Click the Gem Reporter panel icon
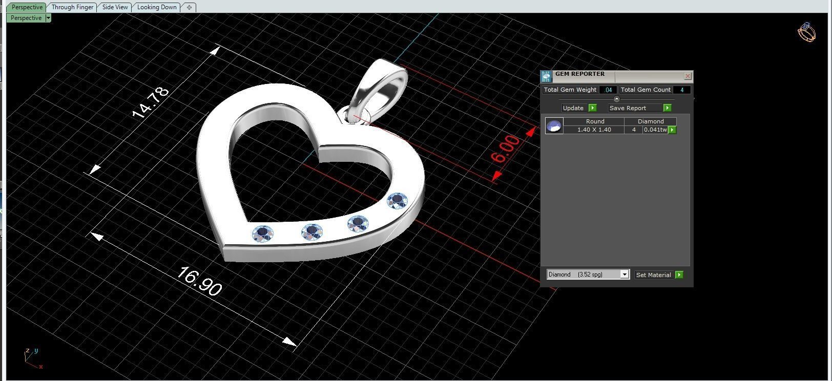Viewport: 832px width, 381px height. [546, 76]
